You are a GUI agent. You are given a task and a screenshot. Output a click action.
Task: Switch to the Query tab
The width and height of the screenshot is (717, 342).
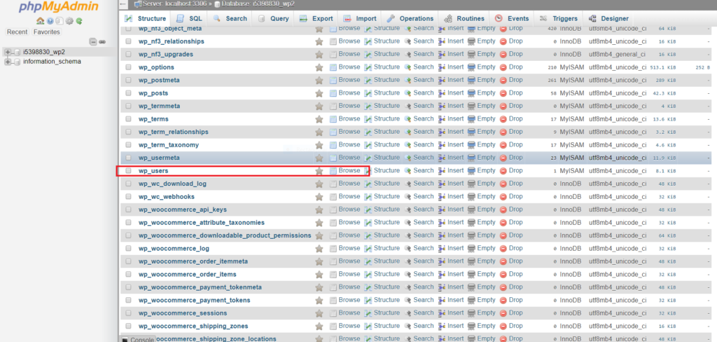coord(274,19)
